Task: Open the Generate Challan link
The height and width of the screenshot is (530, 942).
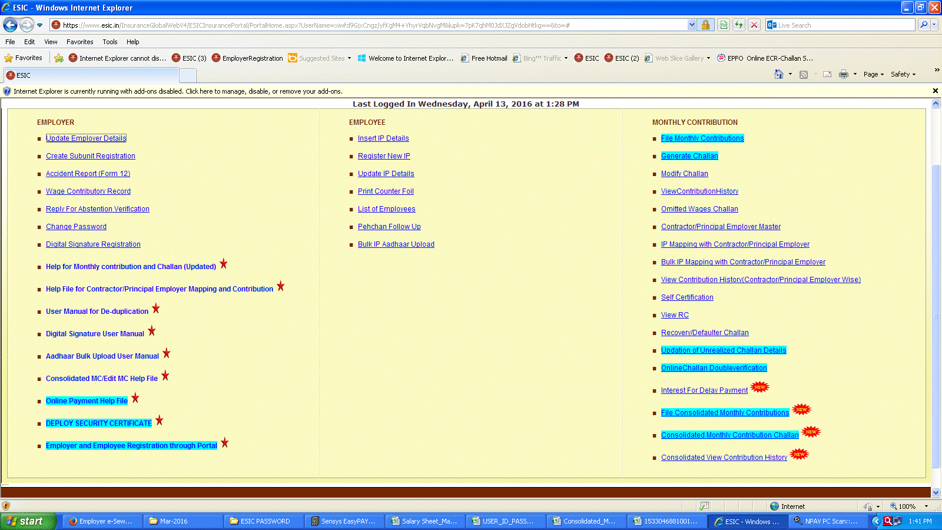Action: (689, 156)
